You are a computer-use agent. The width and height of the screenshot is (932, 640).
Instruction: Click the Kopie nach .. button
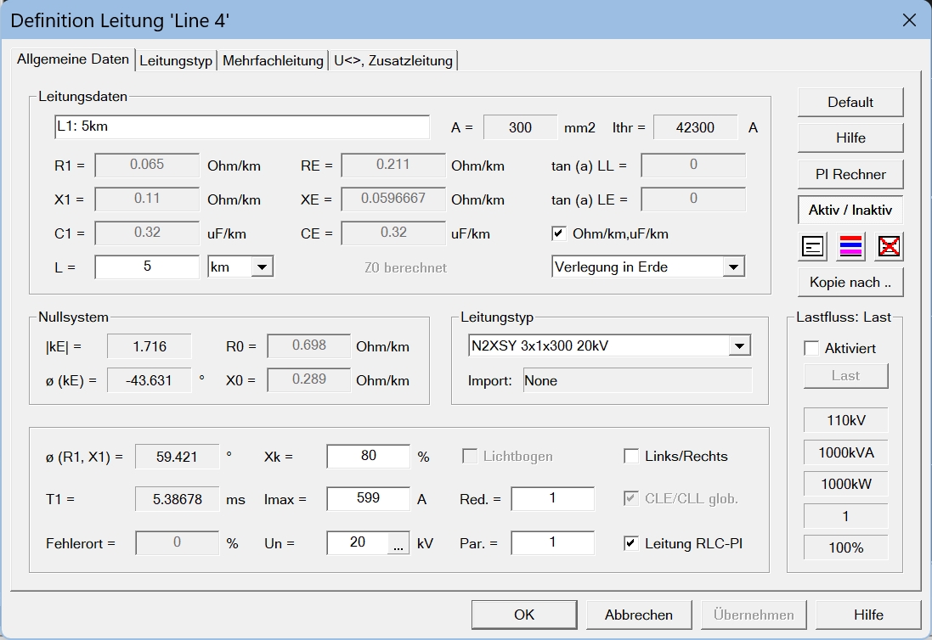click(850, 283)
